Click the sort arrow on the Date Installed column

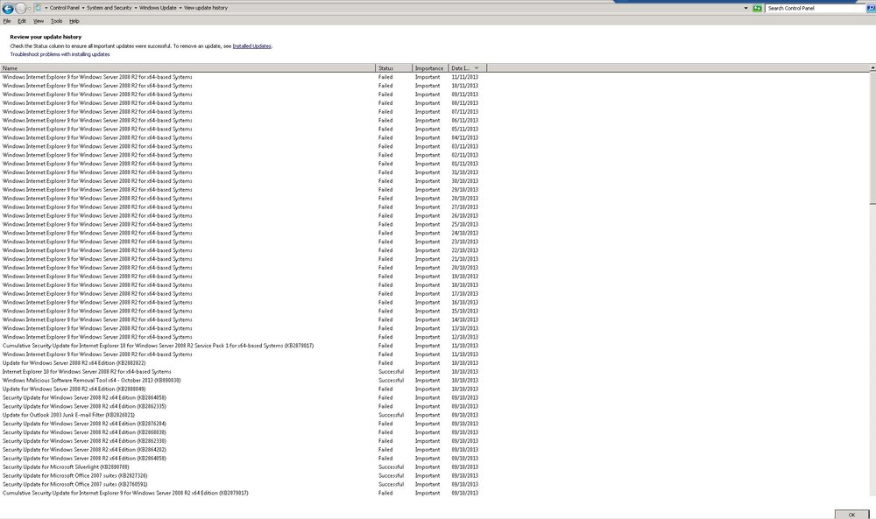477,68
